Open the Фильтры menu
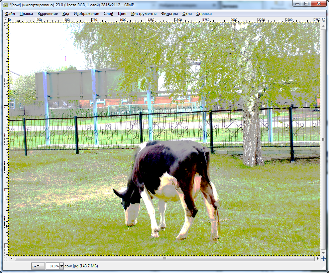The height and width of the screenshot is (273, 329). (x=169, y=14)
